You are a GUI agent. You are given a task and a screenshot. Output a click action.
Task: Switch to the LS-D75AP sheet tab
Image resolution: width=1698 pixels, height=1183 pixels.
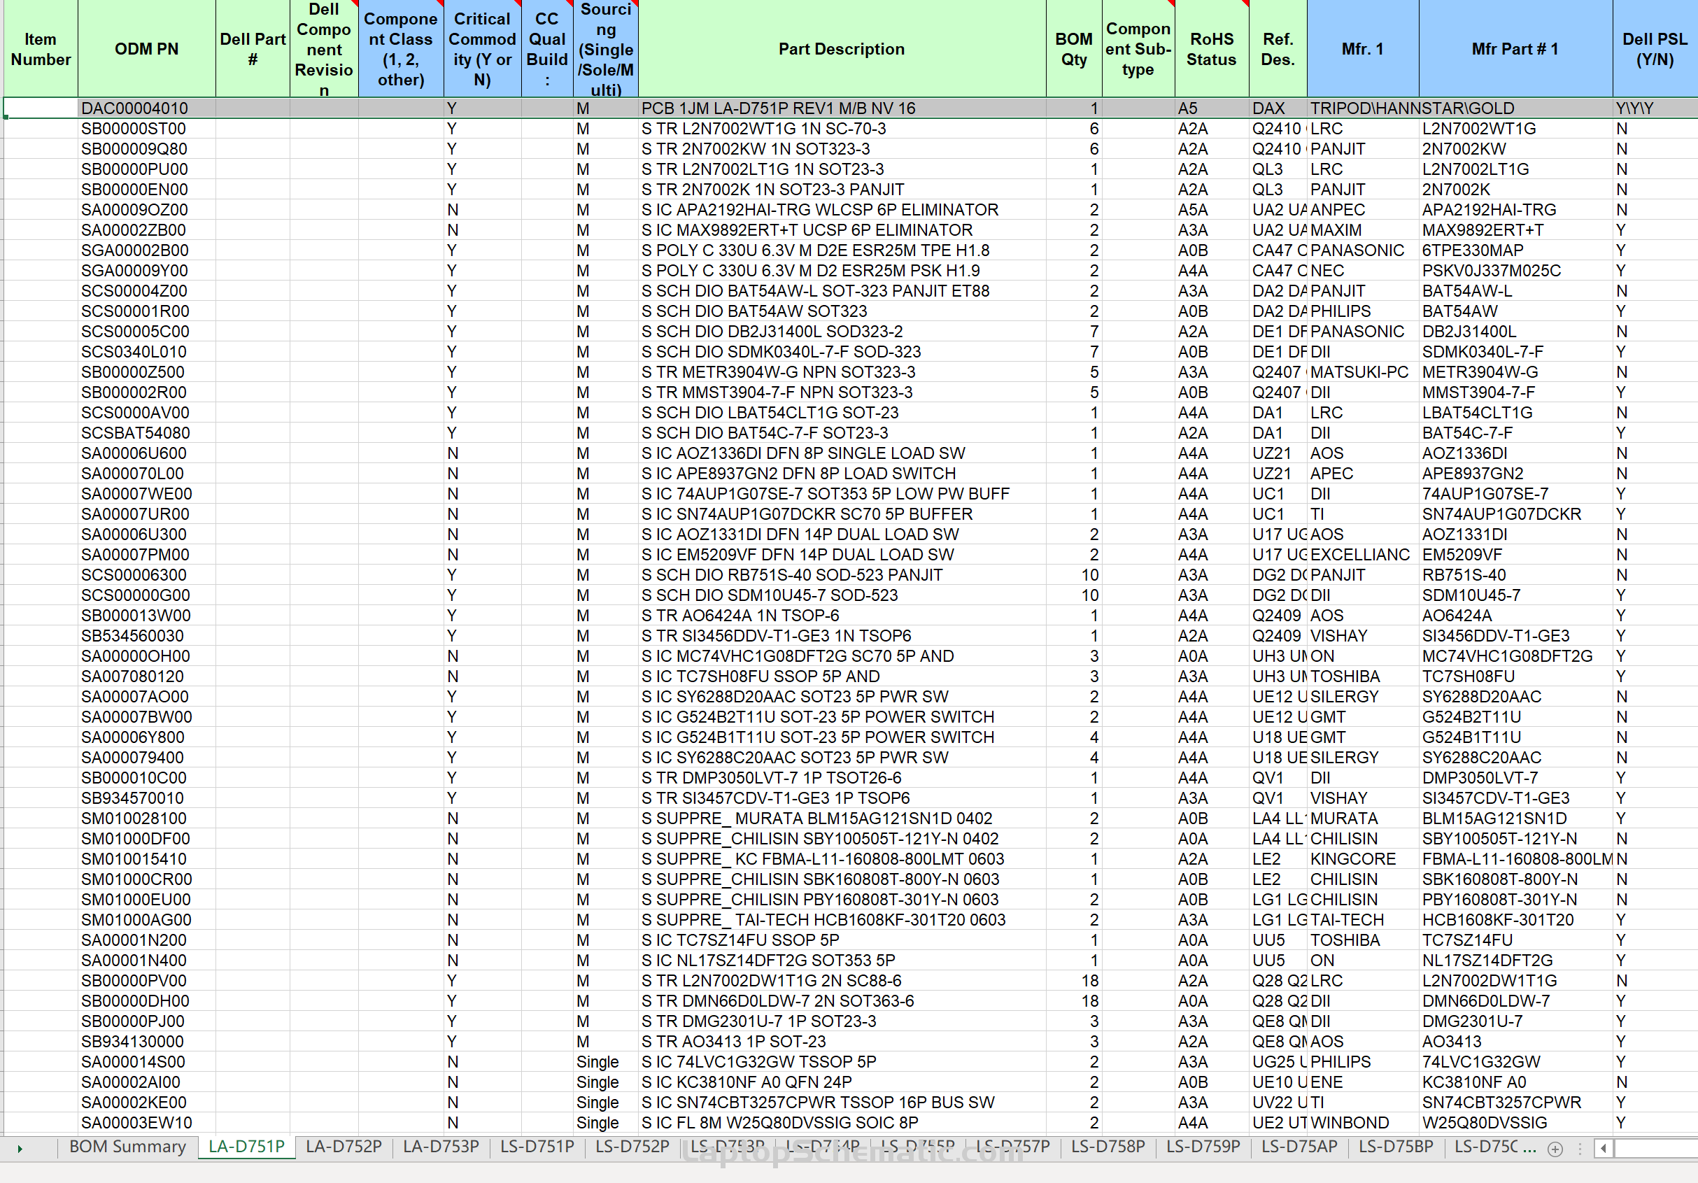tap(1299, 1147)
